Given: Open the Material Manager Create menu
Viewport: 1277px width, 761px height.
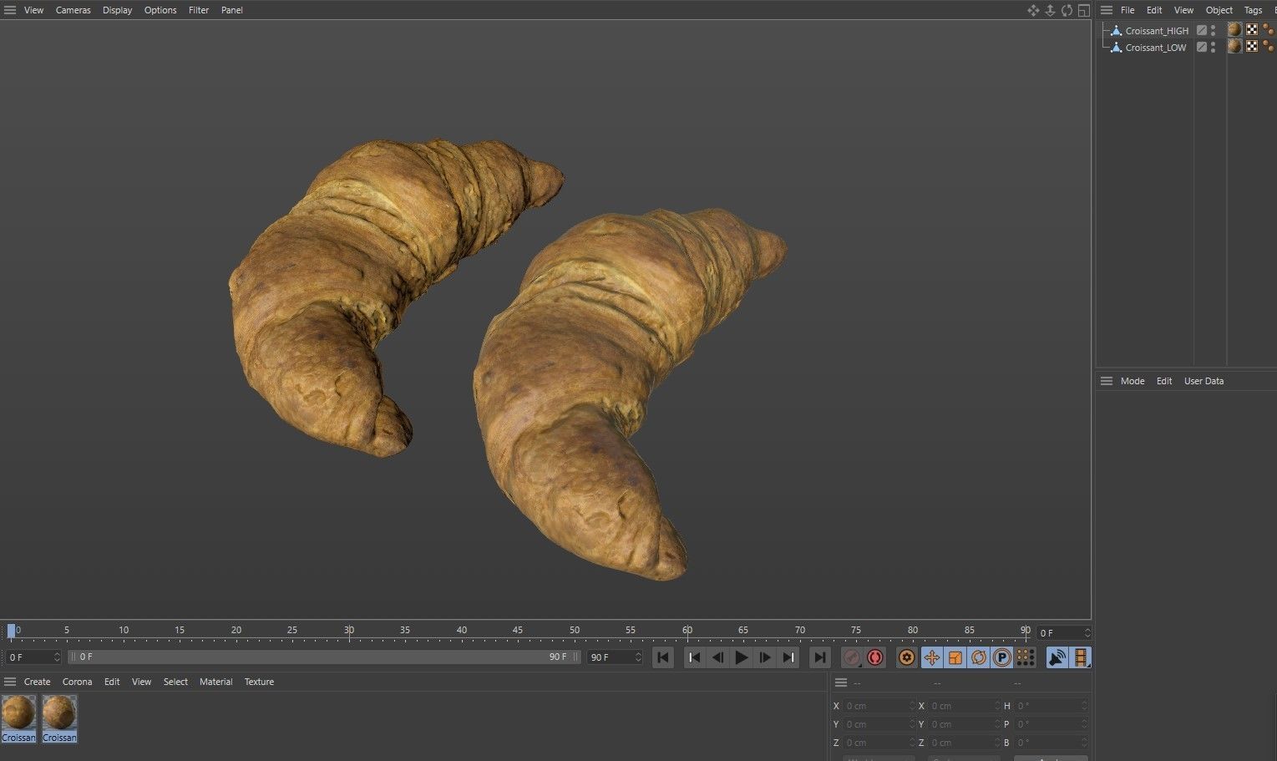Looking at the screenshot, I should pyautogui.click(x=37, y=682).
